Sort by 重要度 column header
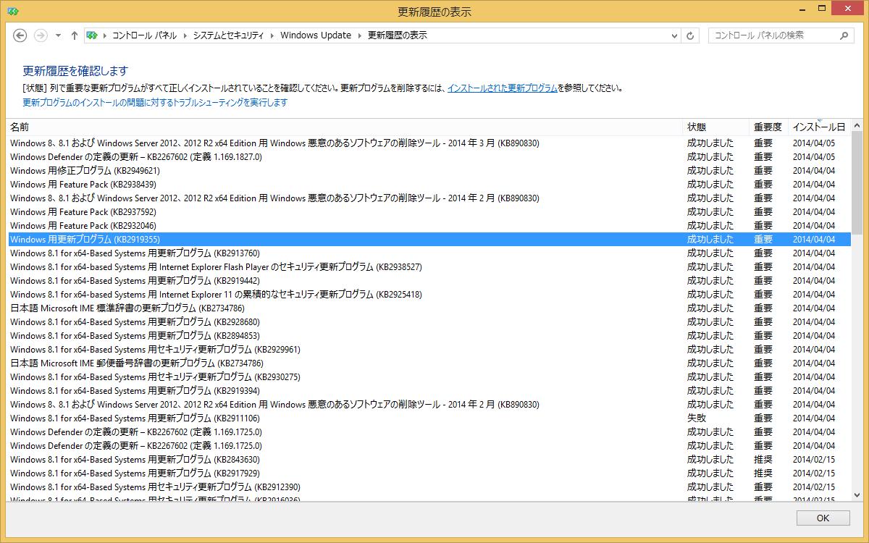Image resolution: width=869 pixels, height=543 pixels. (768, 127)
